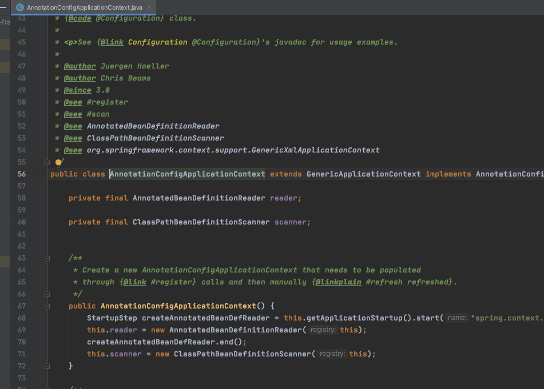Select the AnnotationConfigApplicationContext.java editor tab

point(84,7)
